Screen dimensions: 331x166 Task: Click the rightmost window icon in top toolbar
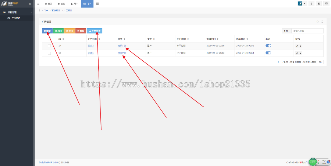coord(326,4)
